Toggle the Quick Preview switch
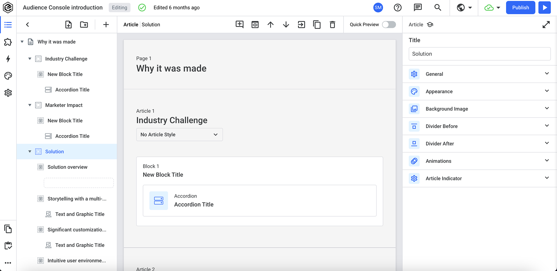This screenshot has width=557, height=271. pos(389,25)
